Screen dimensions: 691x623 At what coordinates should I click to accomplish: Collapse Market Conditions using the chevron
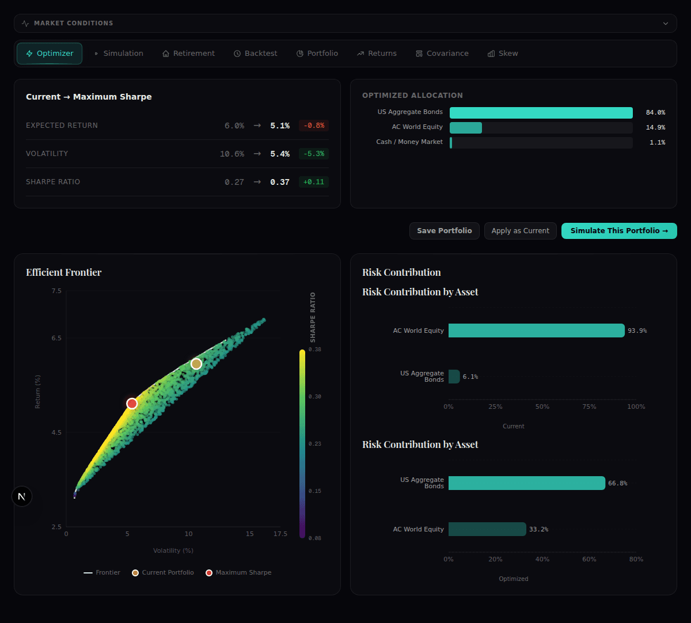pyautogui.click(x=666, y=24)
